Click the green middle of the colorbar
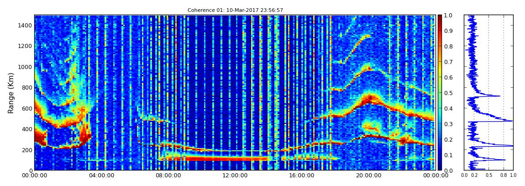The width and height of the screenshot is (525, 186). coord(440,93)
